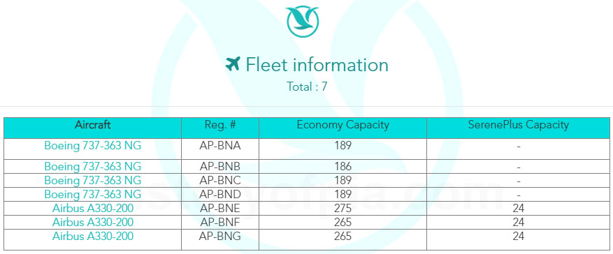This screenshot has height=254, width=613.
Task: Click the 186 economy capacity cell
Action: 343,166
